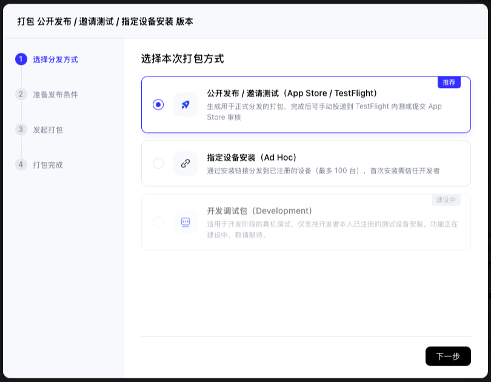
Task: Select the Ad Hoc 指定设备安装 radio button
Action: [x=158, y=164]
